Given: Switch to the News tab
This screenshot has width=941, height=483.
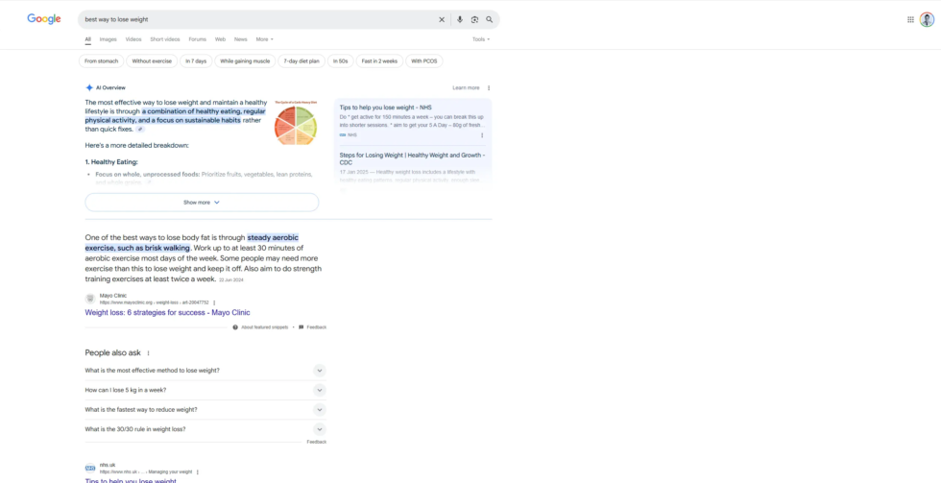Looking at the screenshot, I should click(241, 39).
